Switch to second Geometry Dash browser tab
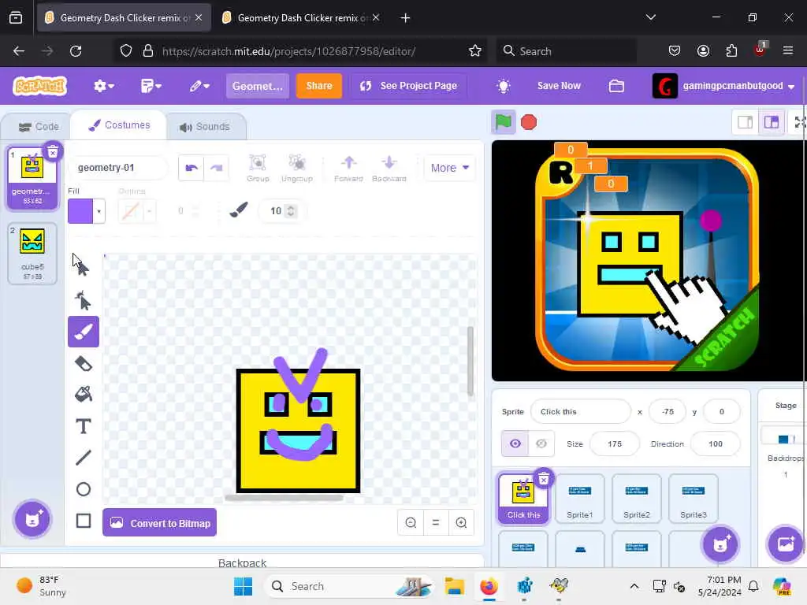 [301, 18]
